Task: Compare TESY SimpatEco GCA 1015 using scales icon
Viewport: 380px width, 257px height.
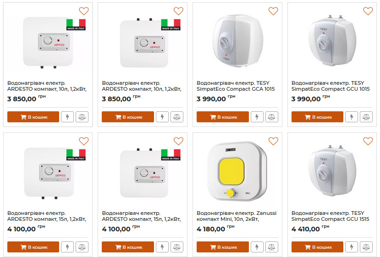Action: coord(272,117)
